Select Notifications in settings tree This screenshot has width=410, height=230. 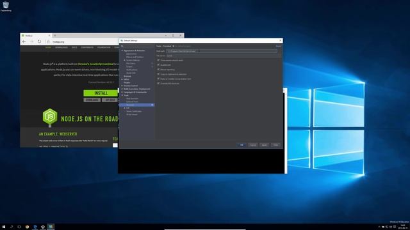pos(132,70)
